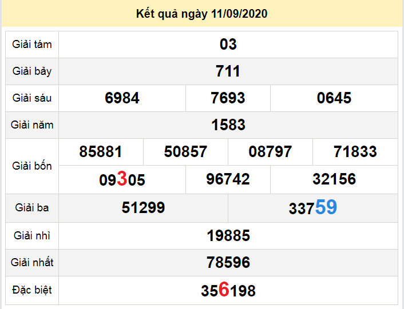This screenshot has height=309, width=404.
Task: Select the 'Giải ba' row label
Action: point(32,208)
